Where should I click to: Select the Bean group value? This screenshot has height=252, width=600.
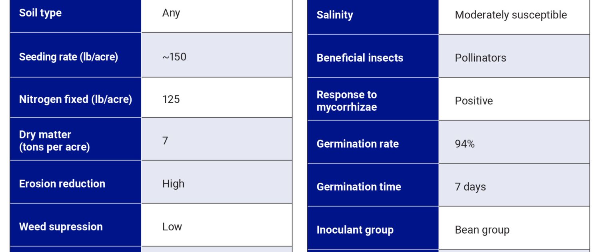[x=482, y=230]
